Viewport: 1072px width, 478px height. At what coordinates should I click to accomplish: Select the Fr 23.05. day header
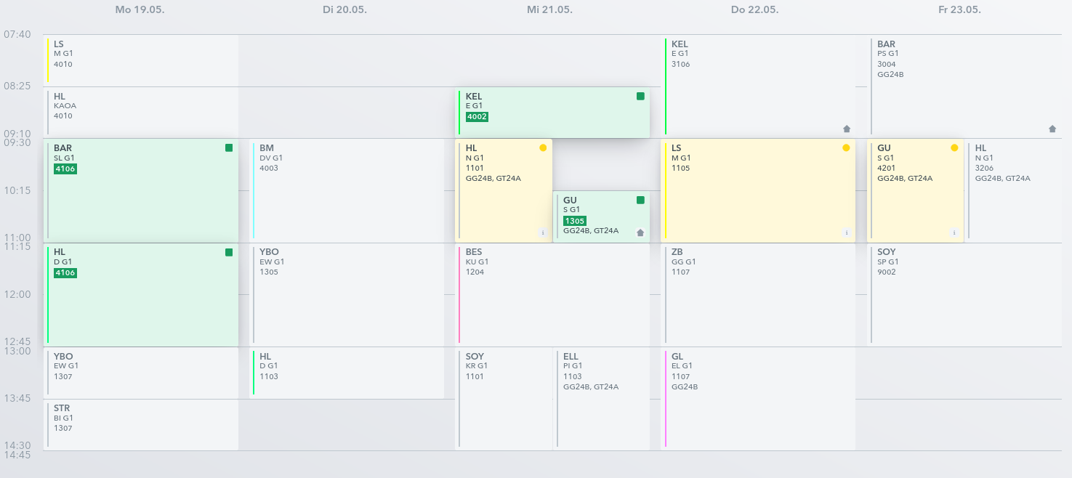(959, 10)
